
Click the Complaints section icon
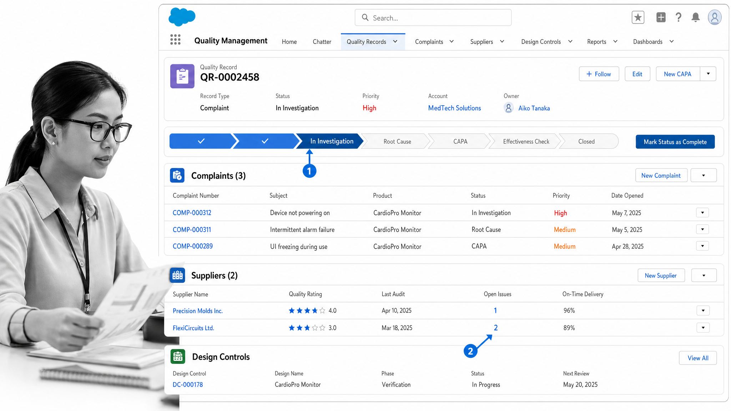[x=177, y=176]
